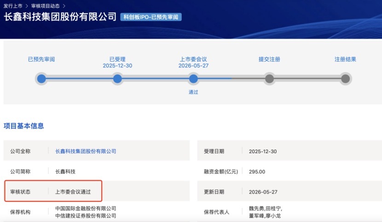Screen dimensions: 382x222
Task: Click the page title 长鑫科技集团股份有限公司
Action: coord(60,17)
